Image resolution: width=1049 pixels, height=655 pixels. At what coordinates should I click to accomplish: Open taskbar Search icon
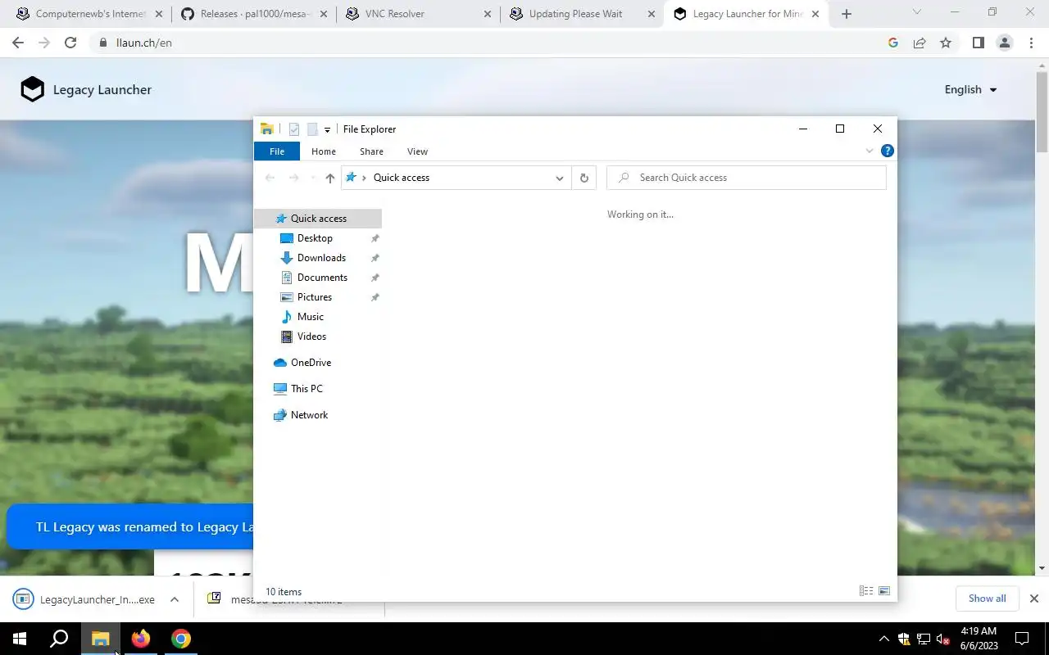click(59, 639)
